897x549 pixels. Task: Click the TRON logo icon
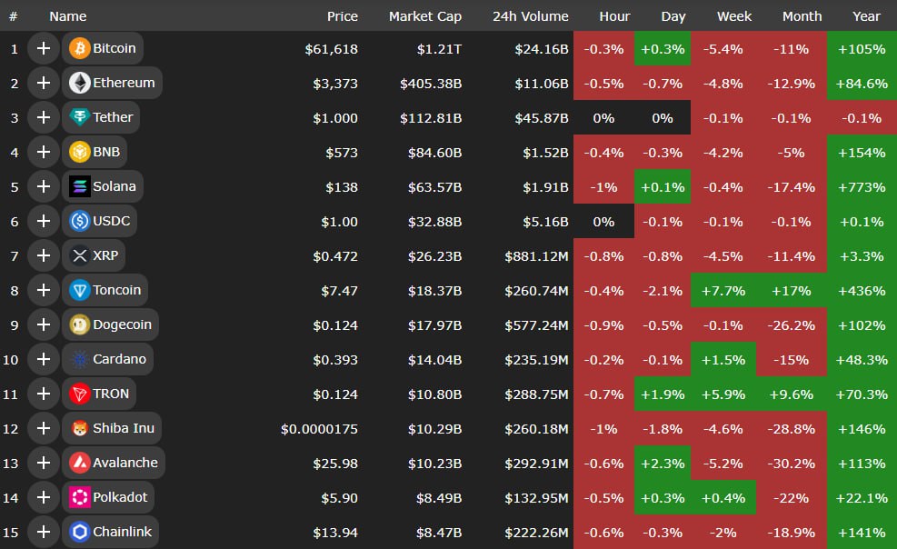pos(80,394)
